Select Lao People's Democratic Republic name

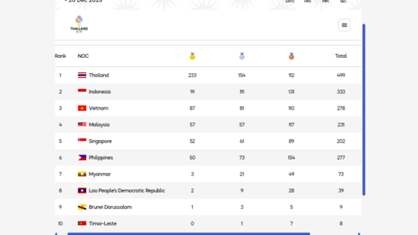pyautogui.click(x=127, y=190)
